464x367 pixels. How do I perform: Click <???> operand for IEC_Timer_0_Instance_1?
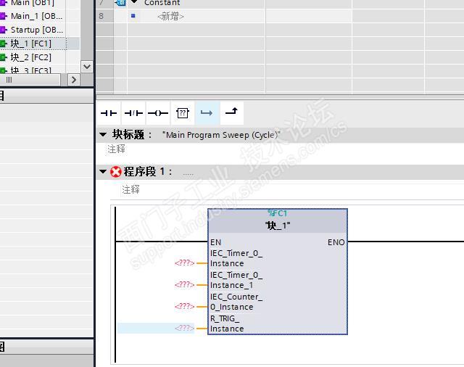tap(184, 285)
